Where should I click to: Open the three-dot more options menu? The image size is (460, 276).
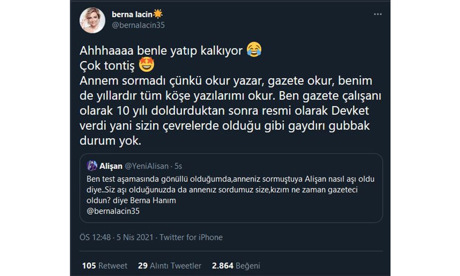[377, 14]
